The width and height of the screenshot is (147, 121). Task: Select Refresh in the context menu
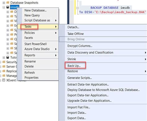(38, 73)
